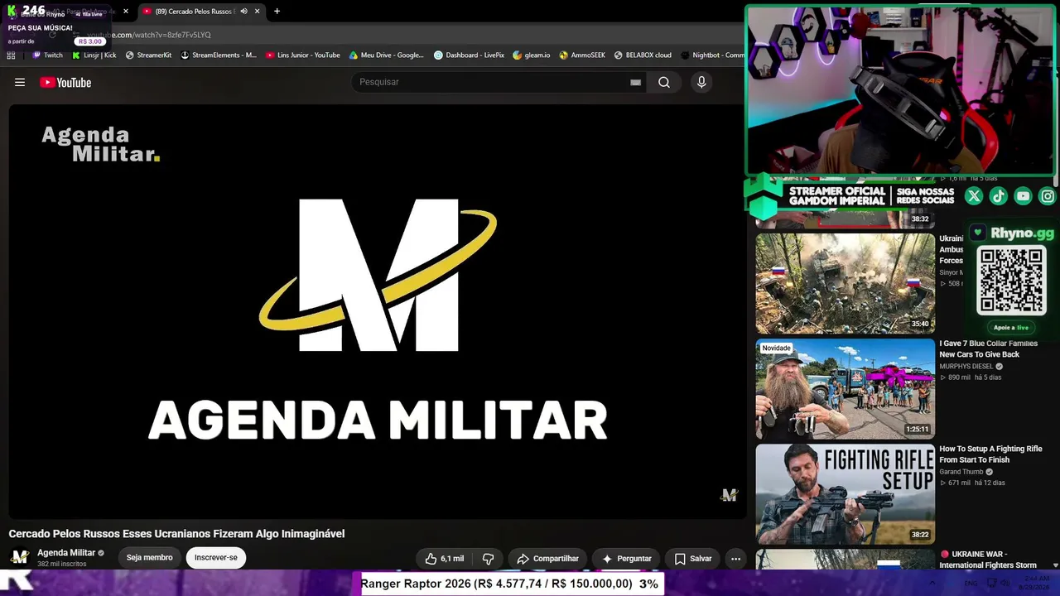Open "I Gave 7 Blue Collar Families" title
This screenshot has width=1060, height=596.
click(x=988, y=348)
